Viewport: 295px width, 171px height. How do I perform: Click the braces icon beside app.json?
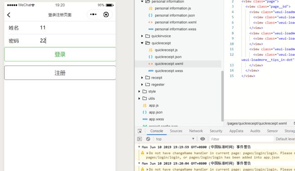[144, 112]
